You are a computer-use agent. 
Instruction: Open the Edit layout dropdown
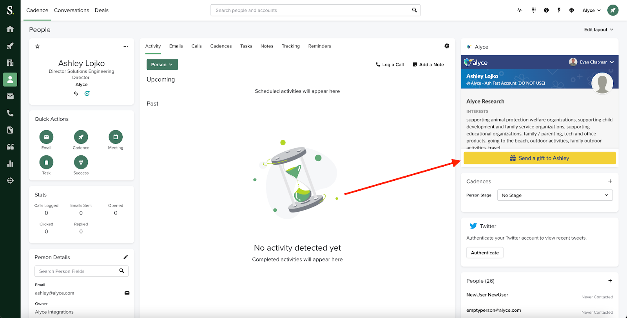(x=599, y=29)
